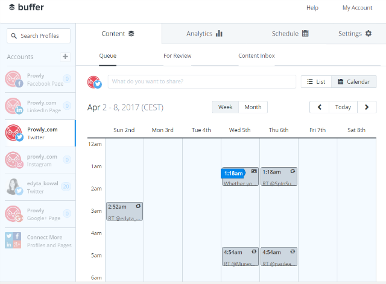Screen dimensions: 386x284
Task: Select the prowly_com Instagram profile
Action: 40,160
